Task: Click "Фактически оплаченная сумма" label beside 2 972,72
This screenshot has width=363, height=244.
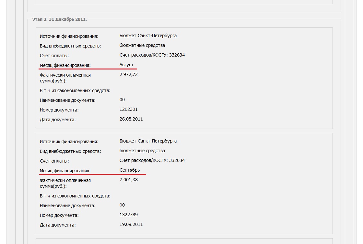Action: [65, 78]
